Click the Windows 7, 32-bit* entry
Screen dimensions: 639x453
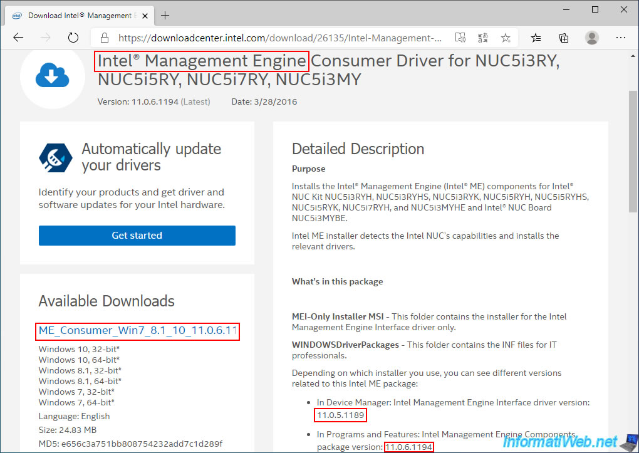[76, 392]
